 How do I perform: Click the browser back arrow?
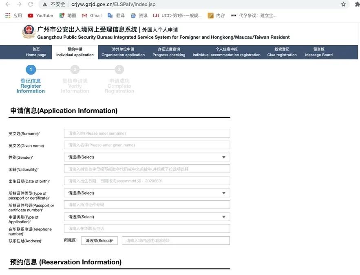point(8,4)
